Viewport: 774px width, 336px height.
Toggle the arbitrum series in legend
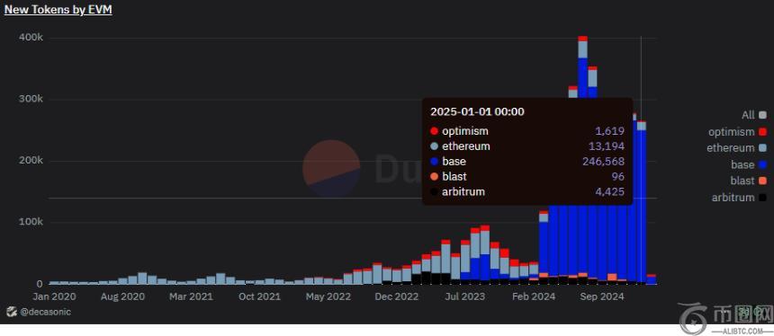739,198
